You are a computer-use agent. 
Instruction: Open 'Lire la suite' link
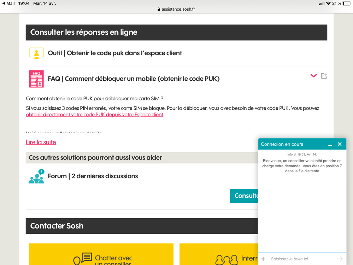tap(41, 142)
